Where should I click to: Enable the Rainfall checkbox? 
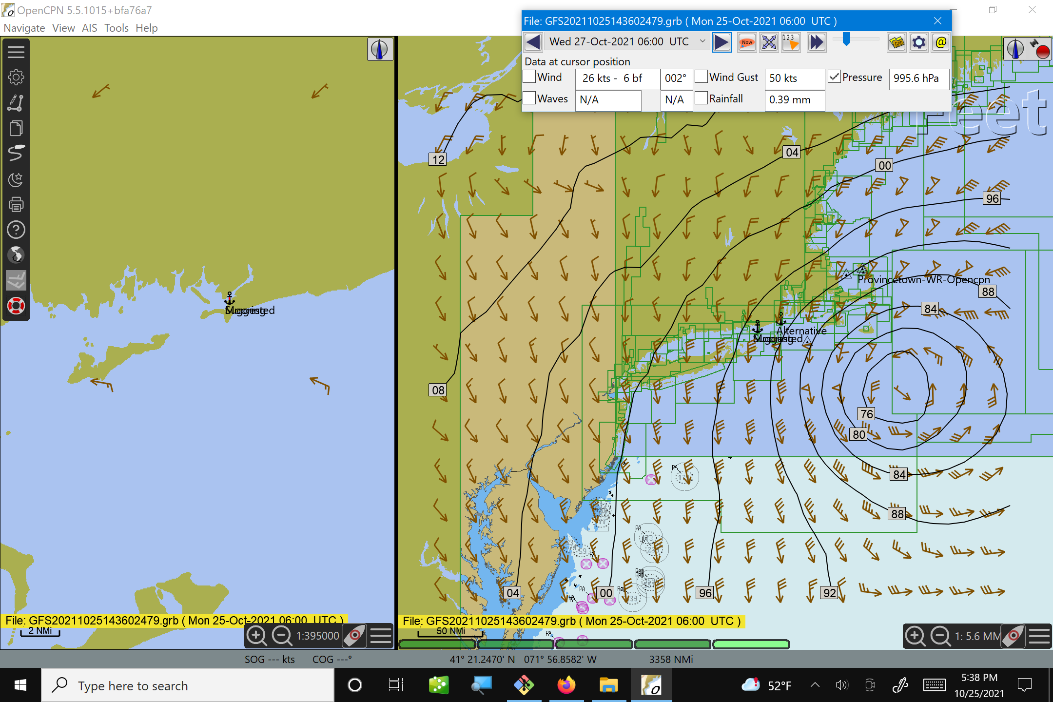[701, 98]
